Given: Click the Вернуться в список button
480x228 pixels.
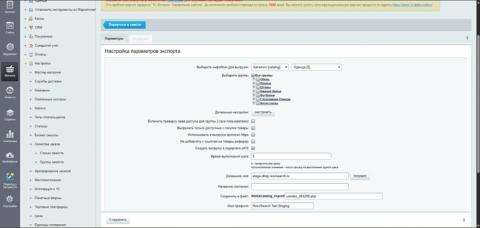Looking at the screenshot, I should point(124,24).
